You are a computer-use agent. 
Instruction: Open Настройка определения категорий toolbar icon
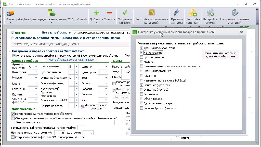151,13
